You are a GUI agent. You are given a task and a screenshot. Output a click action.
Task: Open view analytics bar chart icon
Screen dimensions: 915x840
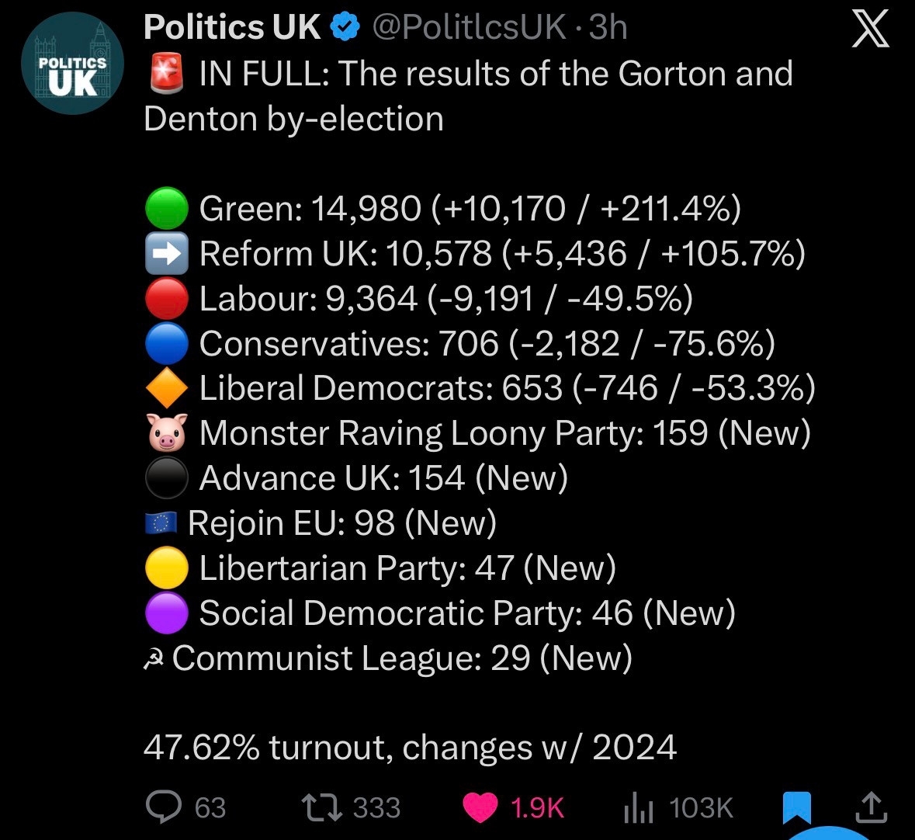pos(639,808)
